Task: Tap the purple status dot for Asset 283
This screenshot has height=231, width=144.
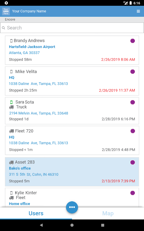Action: [132, 162]
